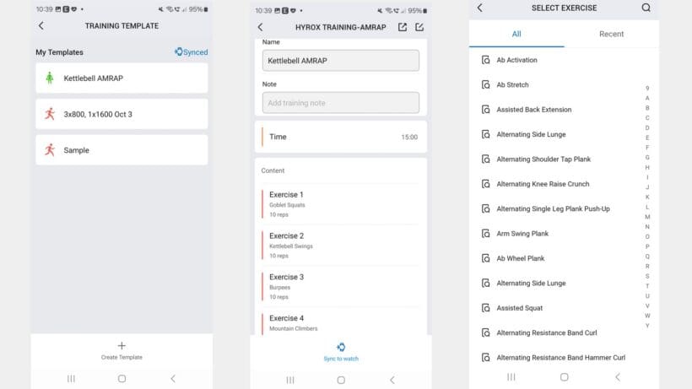Focus the Add training note field
Image resolution: width=692 pixels, height=389 pixels.
pyautogui.click(x=341, y=103)
